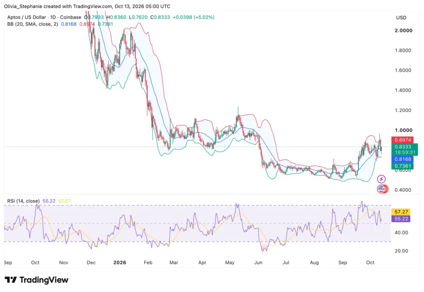Click the 1.6000 price axis label
The width and height of the screenshot is (424, 292).
click(403, 70)
